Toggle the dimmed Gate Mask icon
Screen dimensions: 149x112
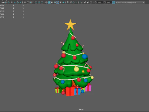33,2
